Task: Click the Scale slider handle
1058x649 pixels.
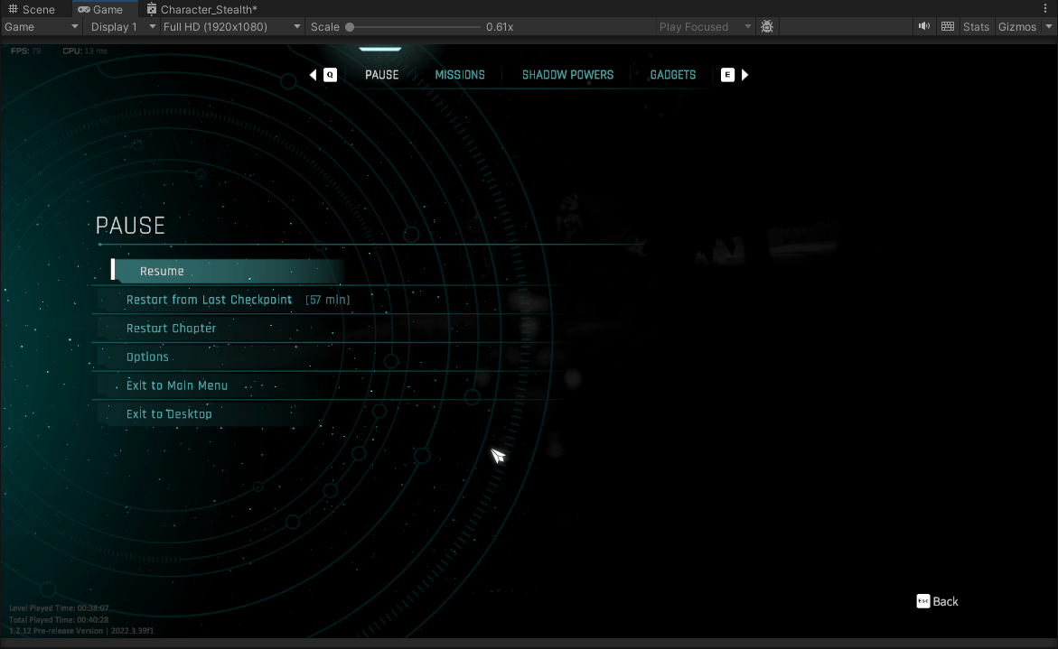Action: (350, 27)
